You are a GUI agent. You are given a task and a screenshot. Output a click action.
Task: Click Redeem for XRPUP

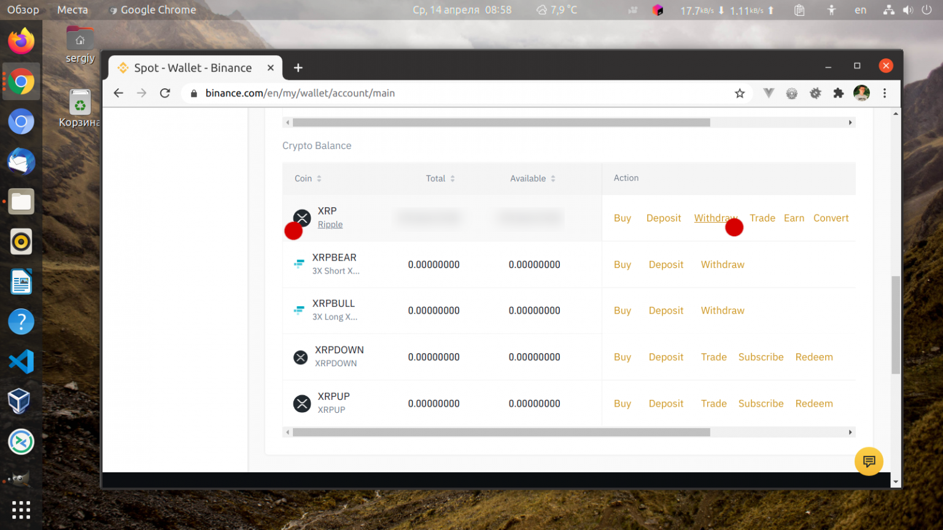[814, 404]
